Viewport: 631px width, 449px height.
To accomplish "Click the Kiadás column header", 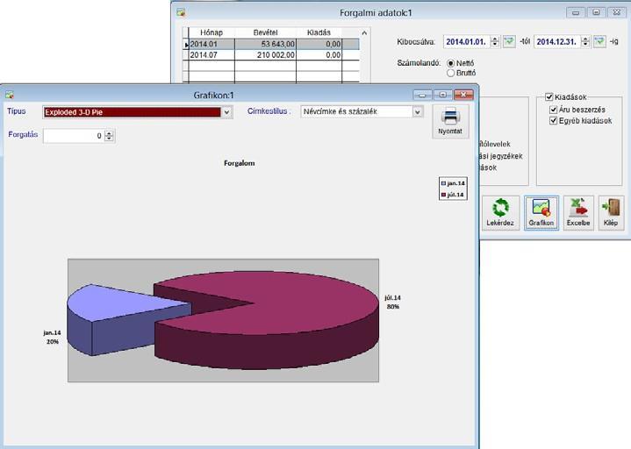I will 319,32.
